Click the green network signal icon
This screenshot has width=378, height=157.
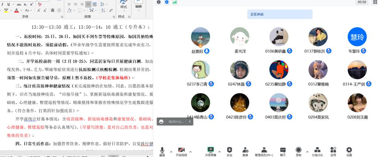click(175, 2)
